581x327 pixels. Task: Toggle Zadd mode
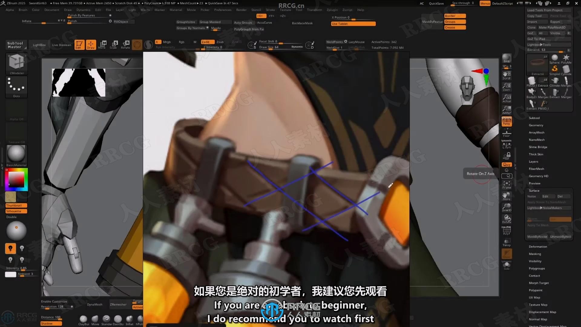(x=208, y=42)
